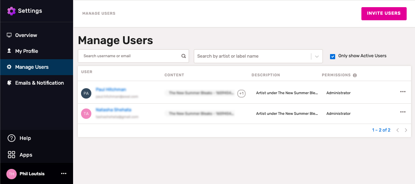Click the PA user avatar

[86, 93]
